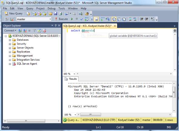Open the Edit menu

[12, 8]
